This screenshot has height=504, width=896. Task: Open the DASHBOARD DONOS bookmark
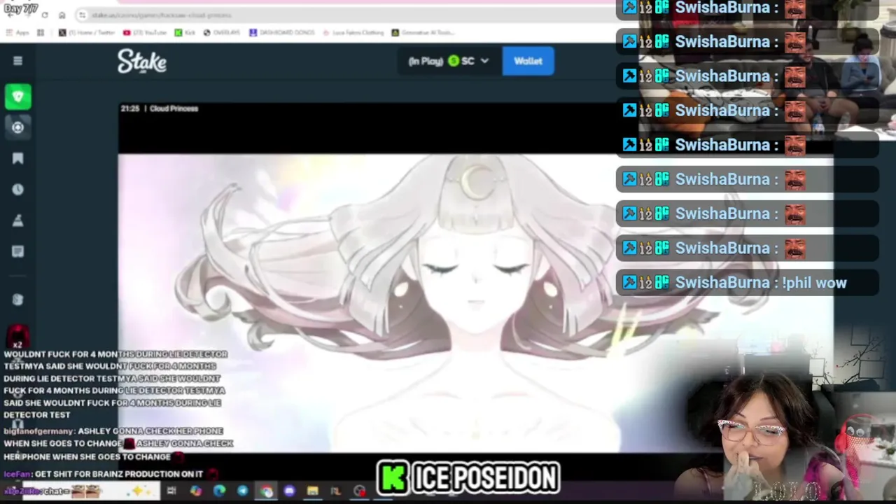coord(281,32)
